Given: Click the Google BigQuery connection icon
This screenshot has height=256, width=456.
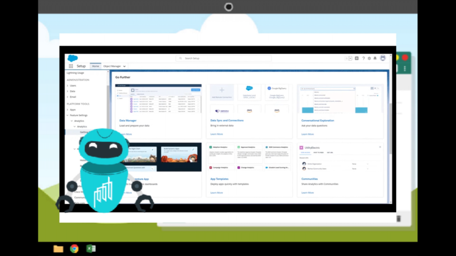Looking at the screenshot, I should click(x=269, y=88).
